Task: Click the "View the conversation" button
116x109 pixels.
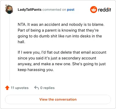Action: (58, 99)
